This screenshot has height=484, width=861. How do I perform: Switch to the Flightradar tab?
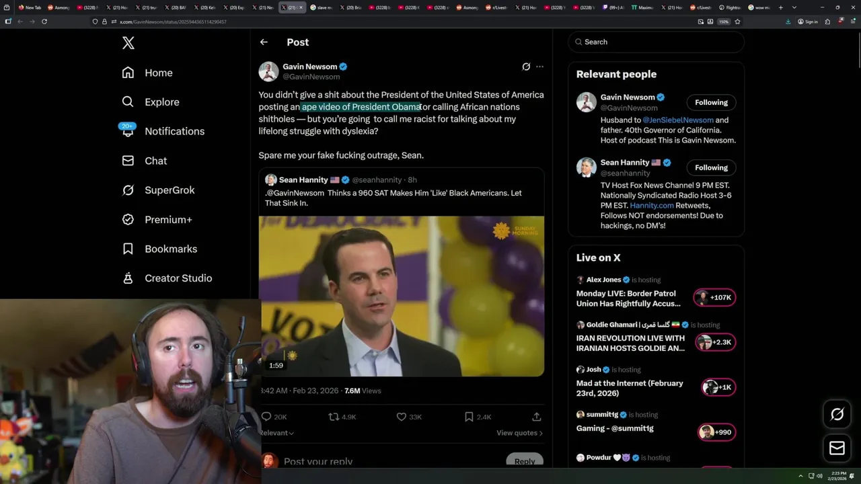coord(729,7)
